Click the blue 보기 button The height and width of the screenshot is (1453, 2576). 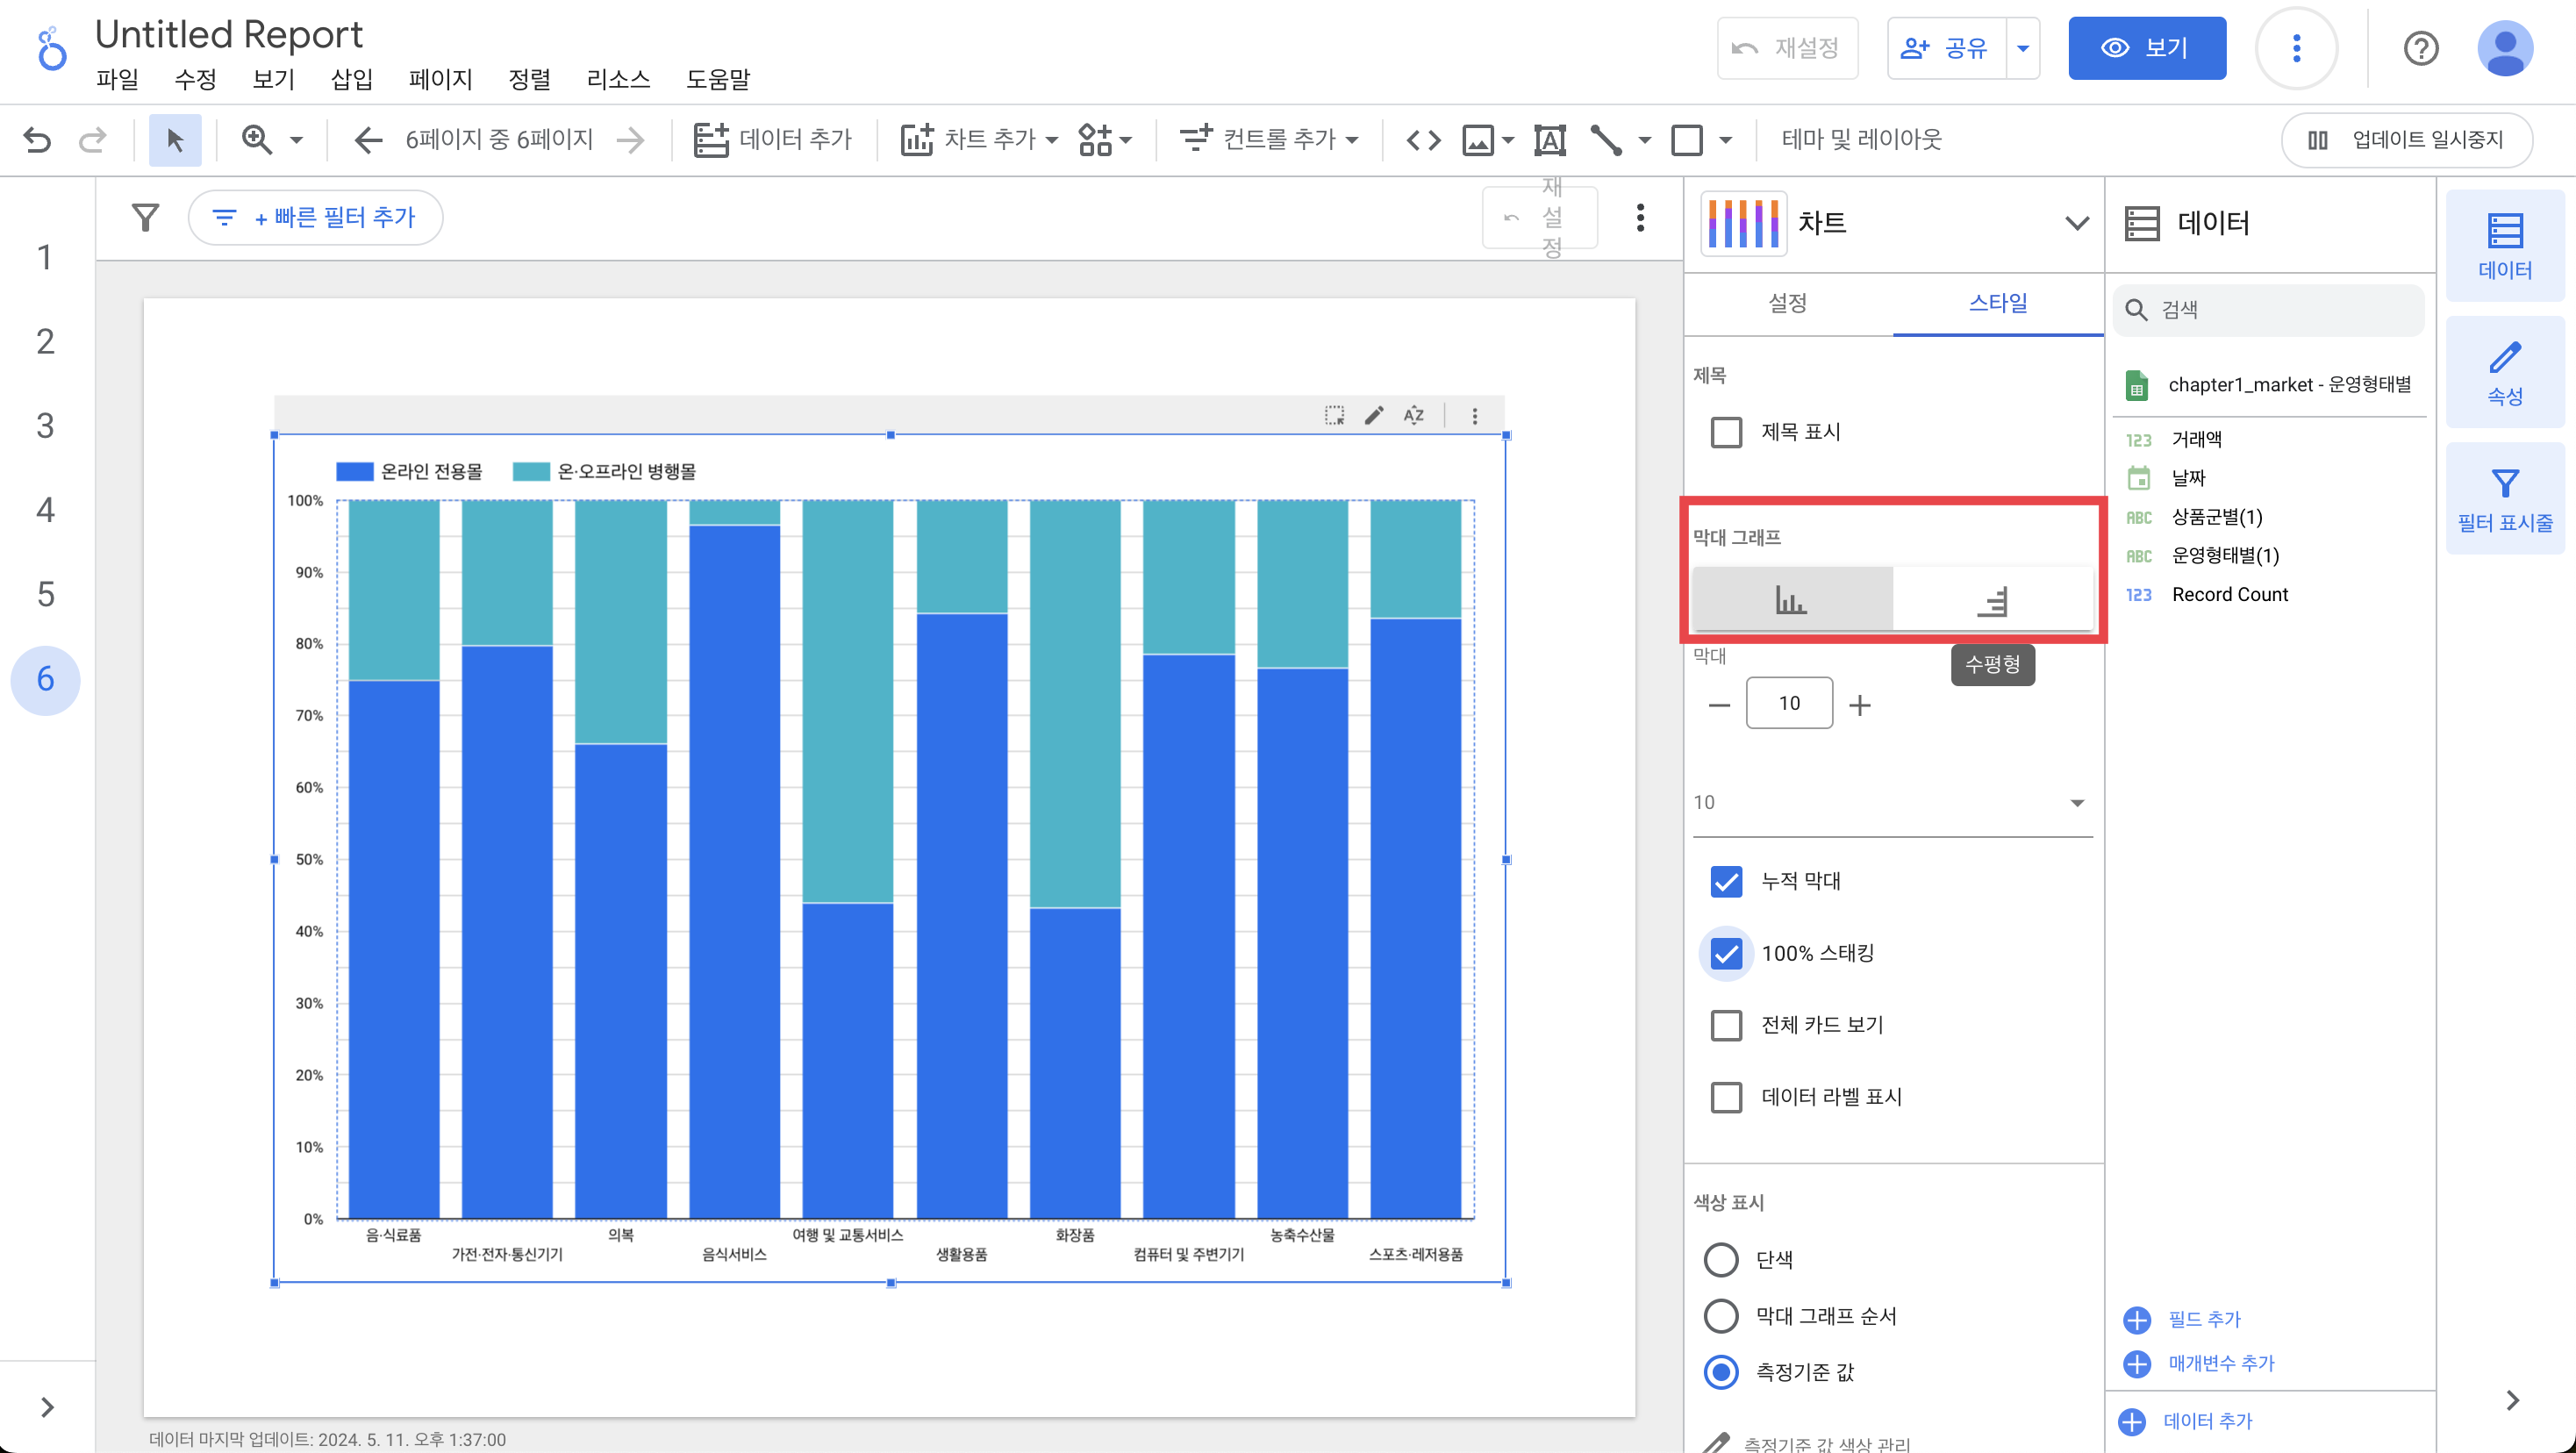click(x=2146, y=48)
